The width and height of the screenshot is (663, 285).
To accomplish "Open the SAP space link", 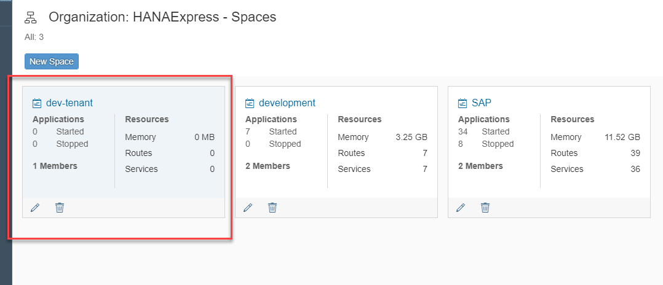I will tap(481, 103).
